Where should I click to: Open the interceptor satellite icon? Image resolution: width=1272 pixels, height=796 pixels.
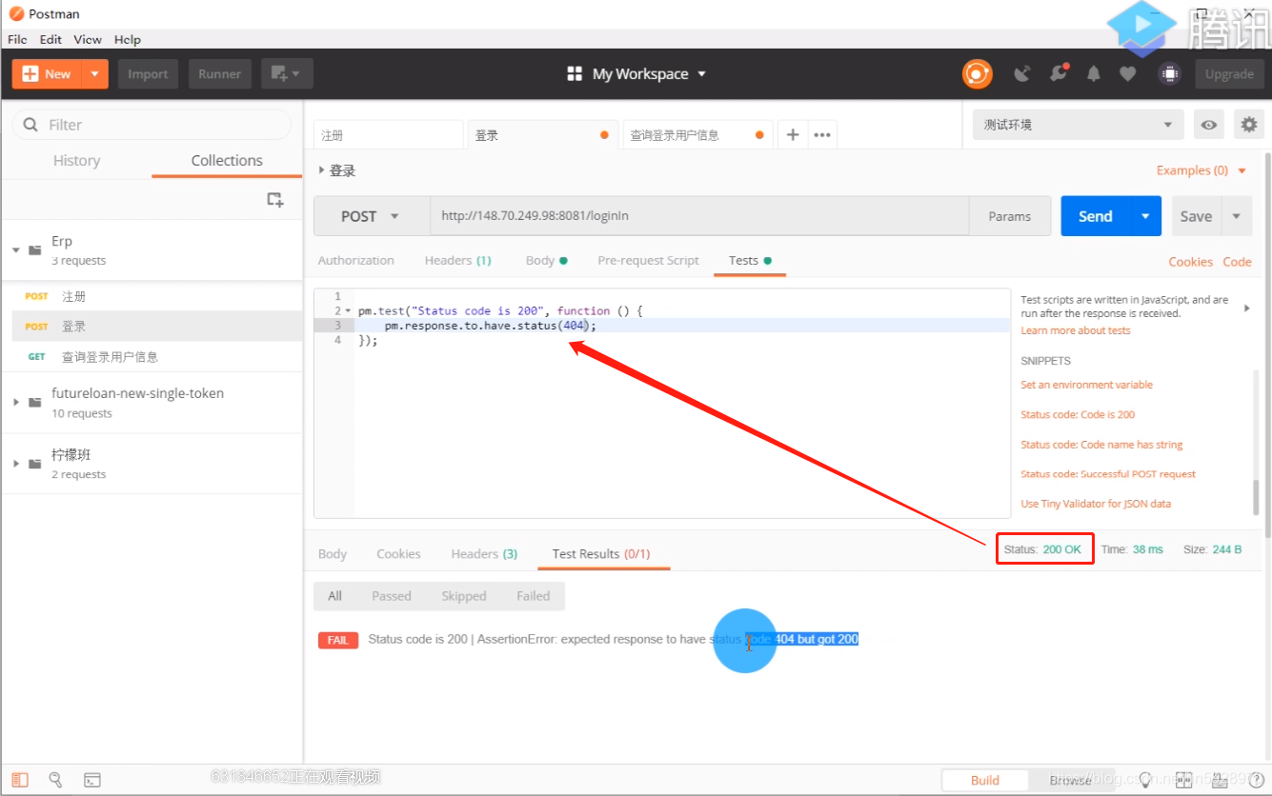tap(1022, 74)
